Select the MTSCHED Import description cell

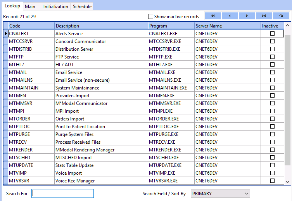click(101, 158)
